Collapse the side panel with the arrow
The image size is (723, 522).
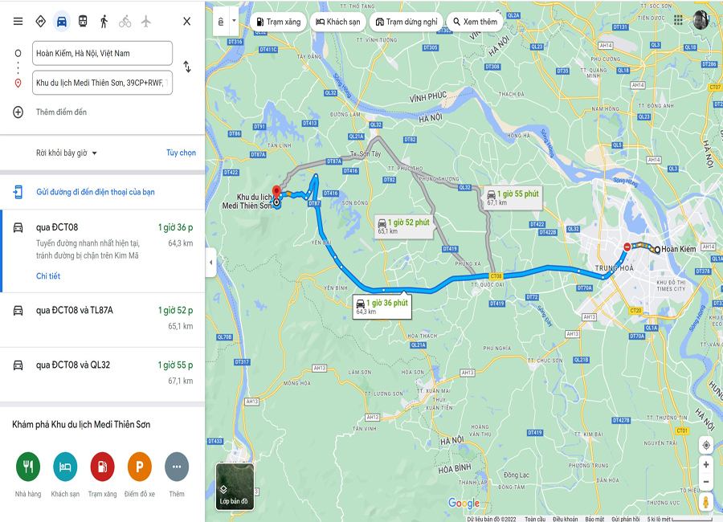click(210, 263)
